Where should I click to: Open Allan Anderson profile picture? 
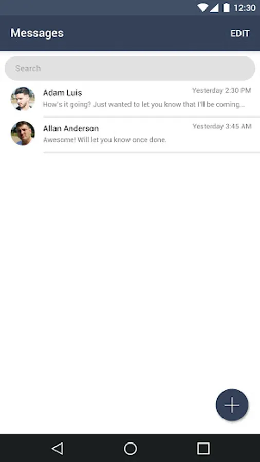(x=23, y=133)
